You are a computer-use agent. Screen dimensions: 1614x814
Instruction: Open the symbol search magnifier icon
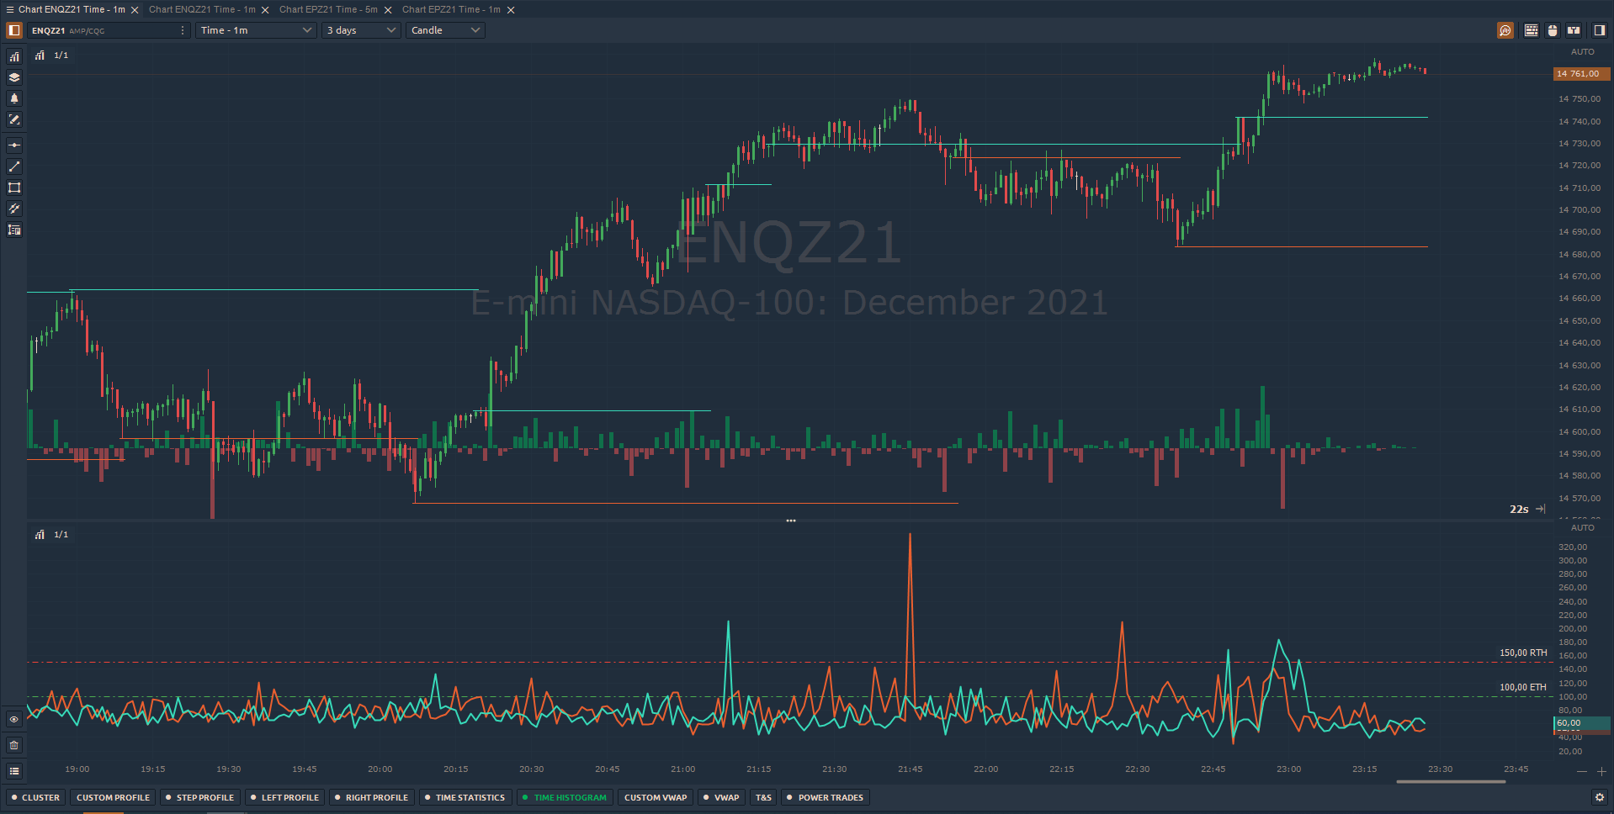point(1505,29)
